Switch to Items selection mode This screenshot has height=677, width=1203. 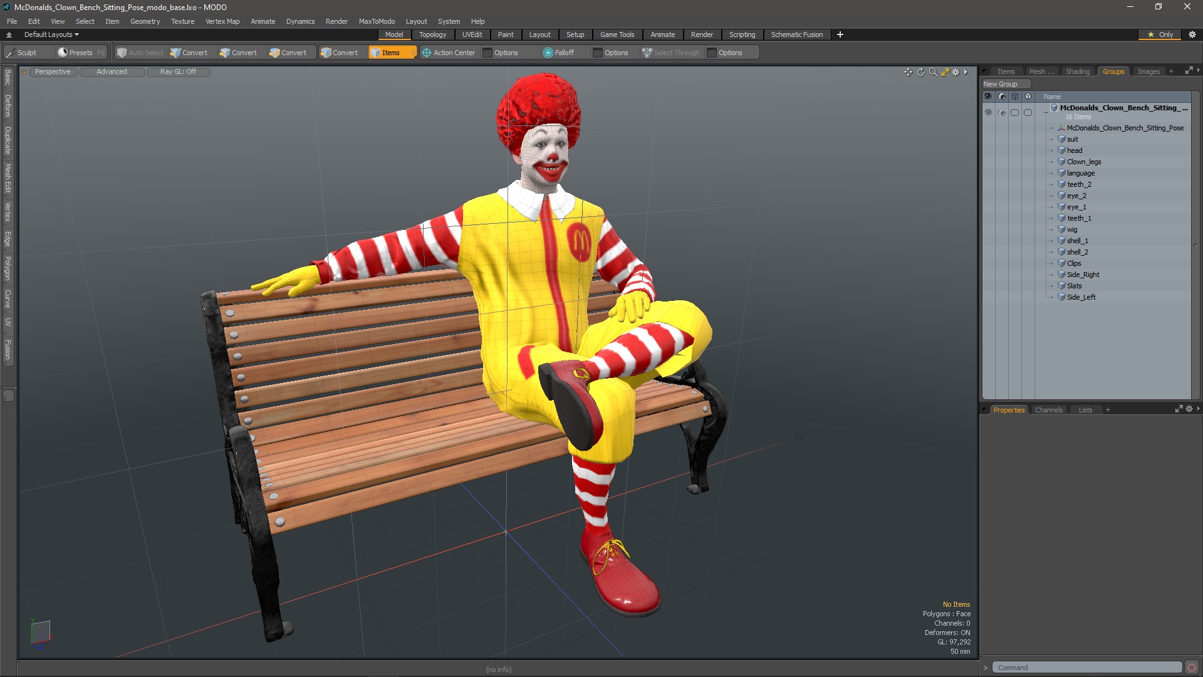click(389, 53)
